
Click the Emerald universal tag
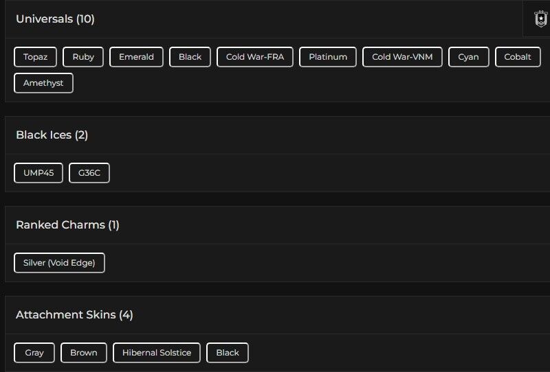click(x=136, y=57)
